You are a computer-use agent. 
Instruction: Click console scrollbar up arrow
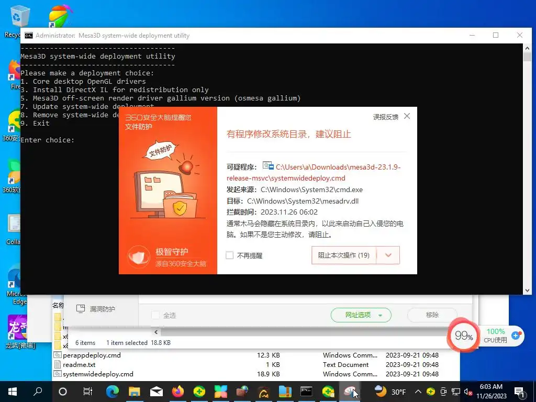click(x=527, y=48)
